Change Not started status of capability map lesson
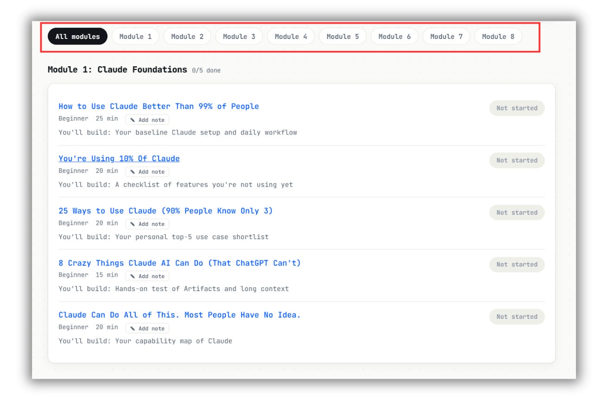This screenshot has width=608, height=400. coord(517,317)
